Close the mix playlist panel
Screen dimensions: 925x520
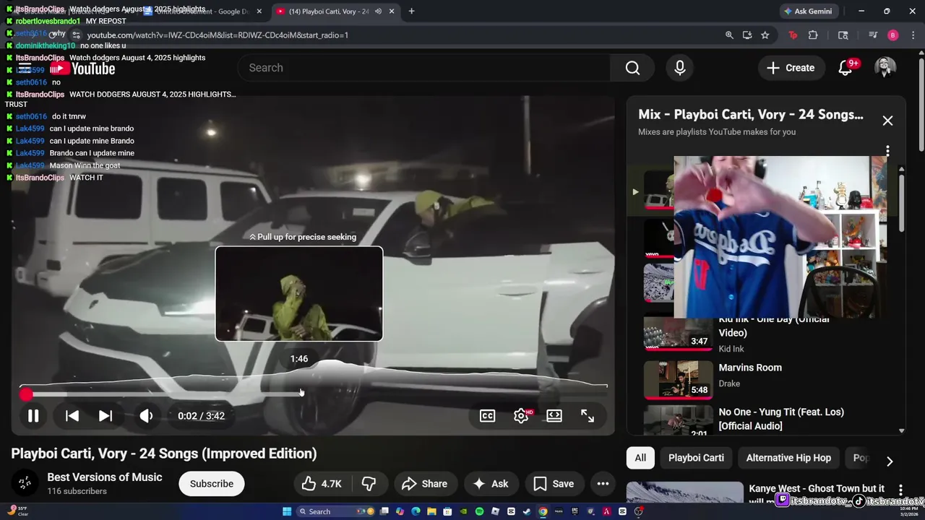[887, 121]
